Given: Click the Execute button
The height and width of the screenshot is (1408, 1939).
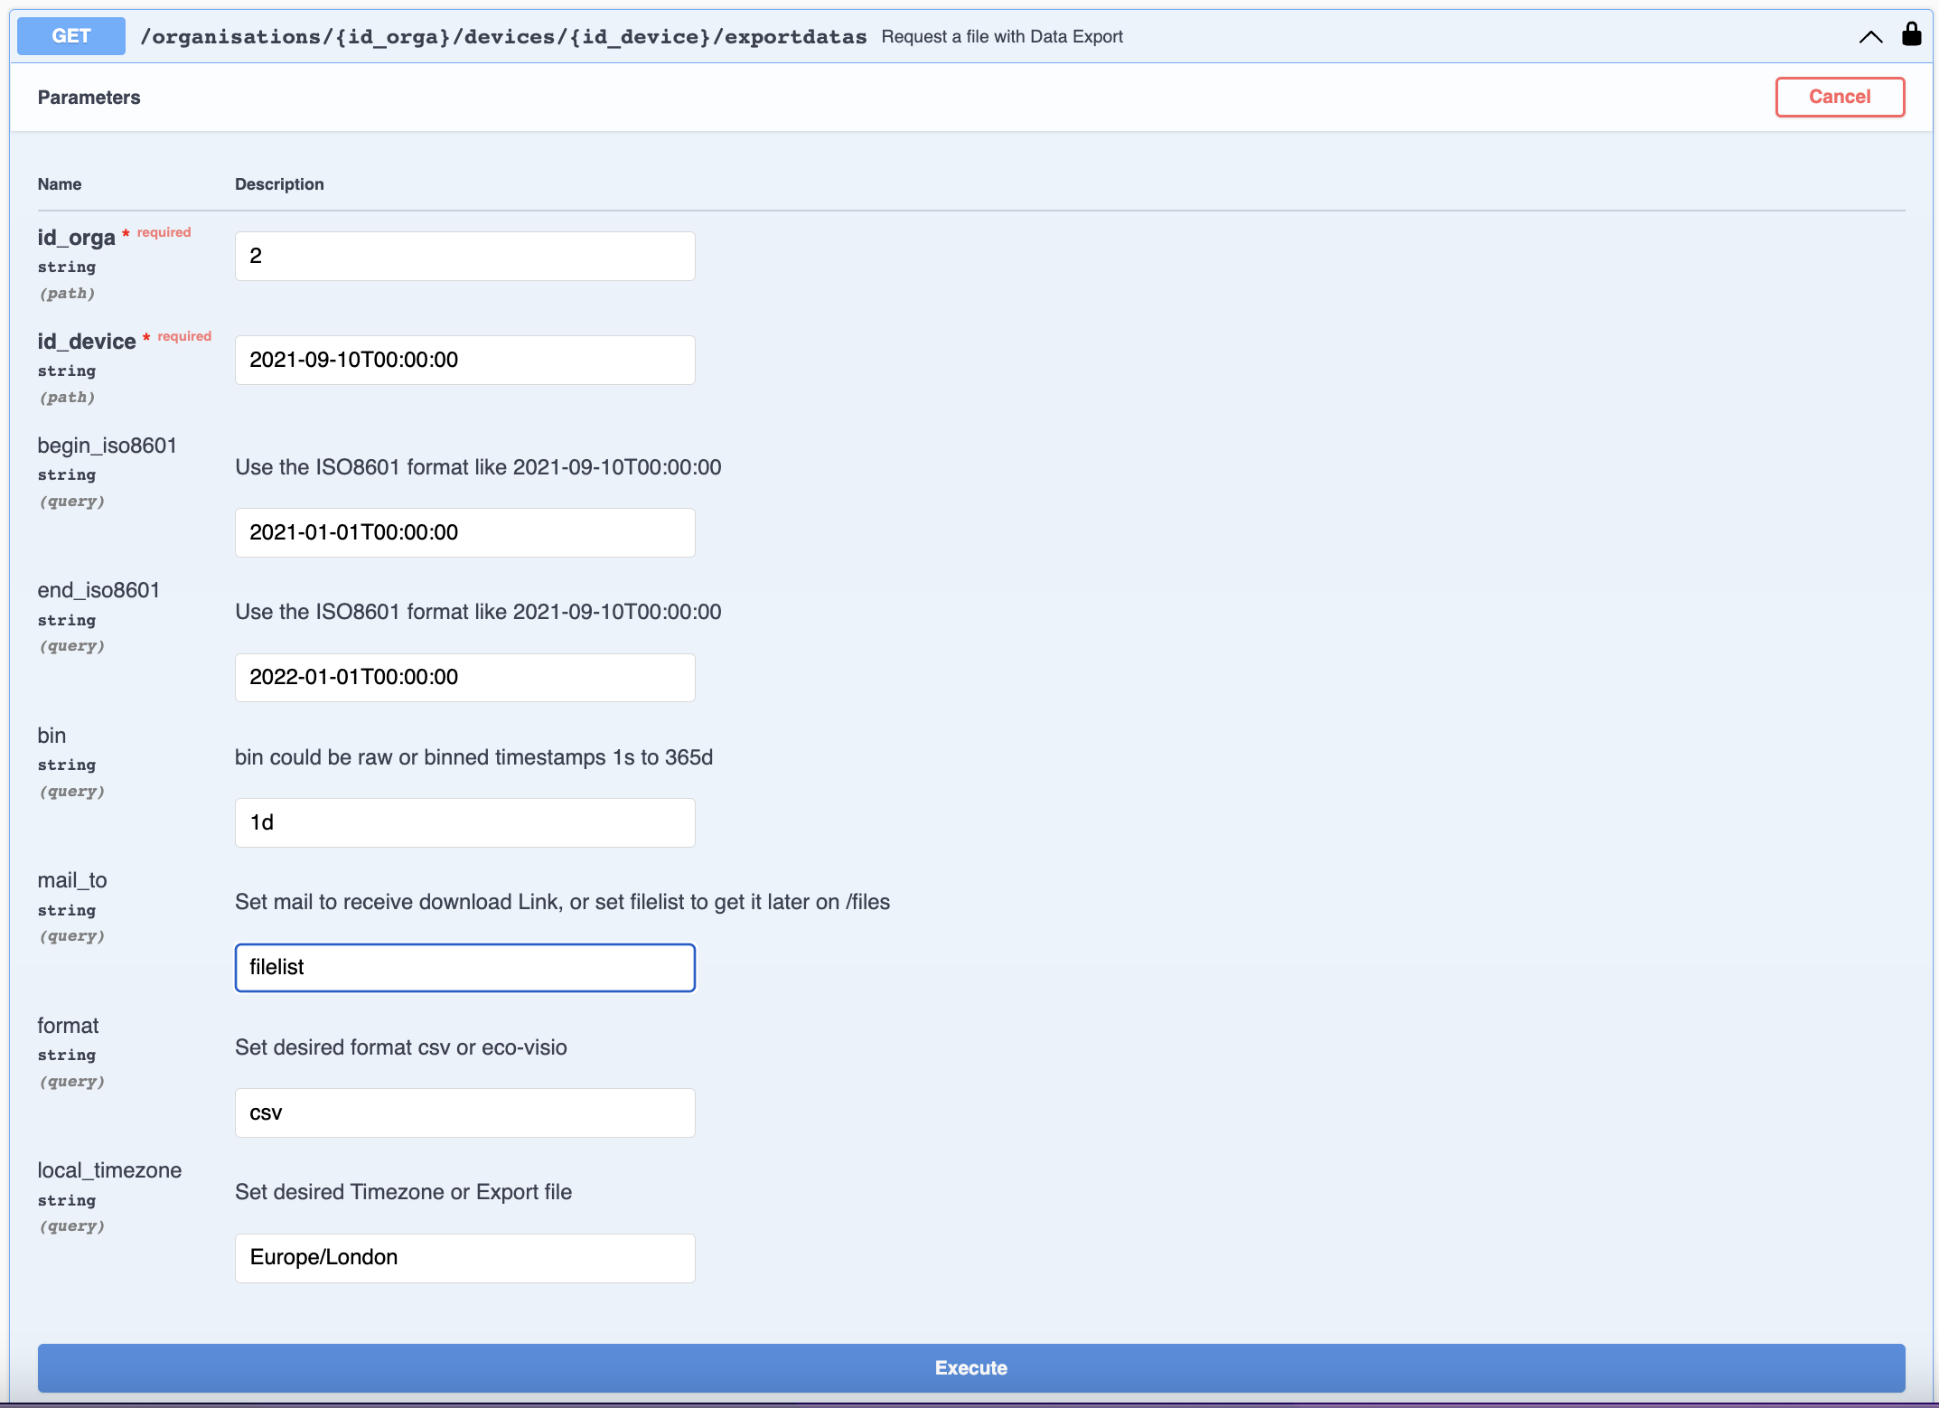Looking at the screenshot, I should (970, 1367).
